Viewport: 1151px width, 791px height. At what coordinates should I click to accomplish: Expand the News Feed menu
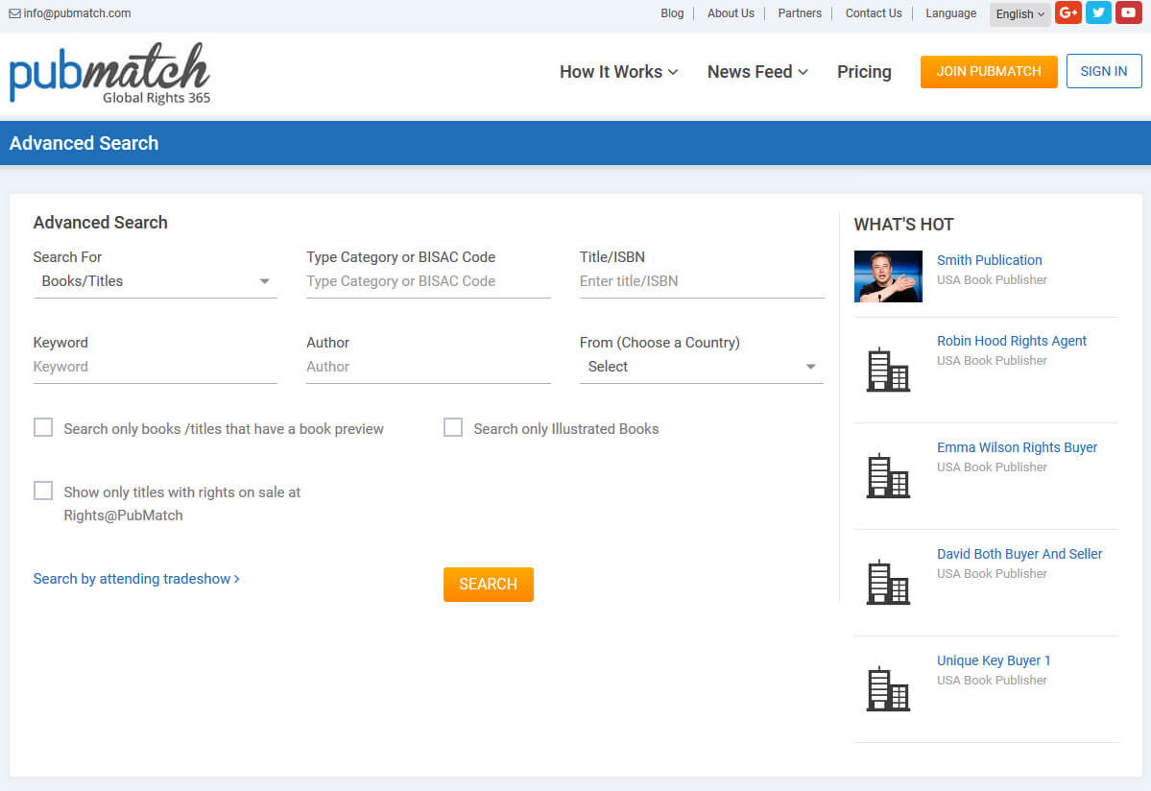pos(757,72)
